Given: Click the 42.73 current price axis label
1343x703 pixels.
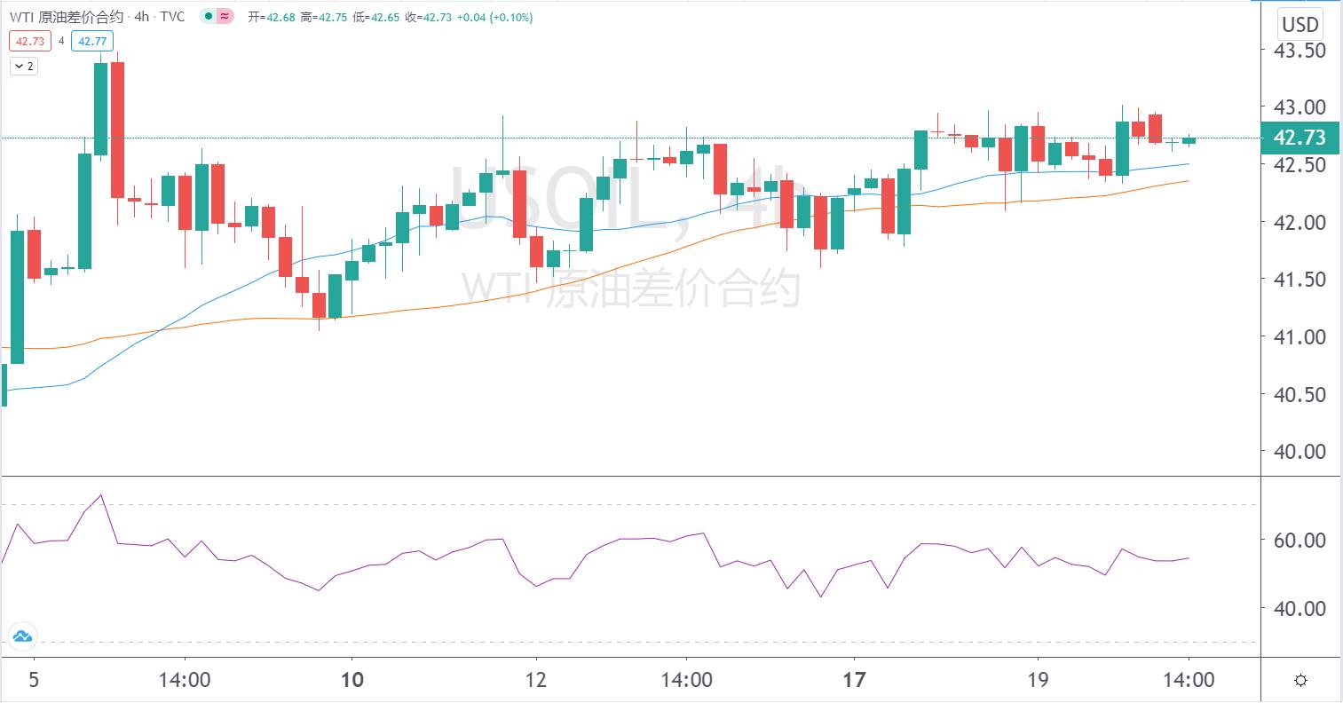Looking at the screenshot, I should coord(1300,138).
